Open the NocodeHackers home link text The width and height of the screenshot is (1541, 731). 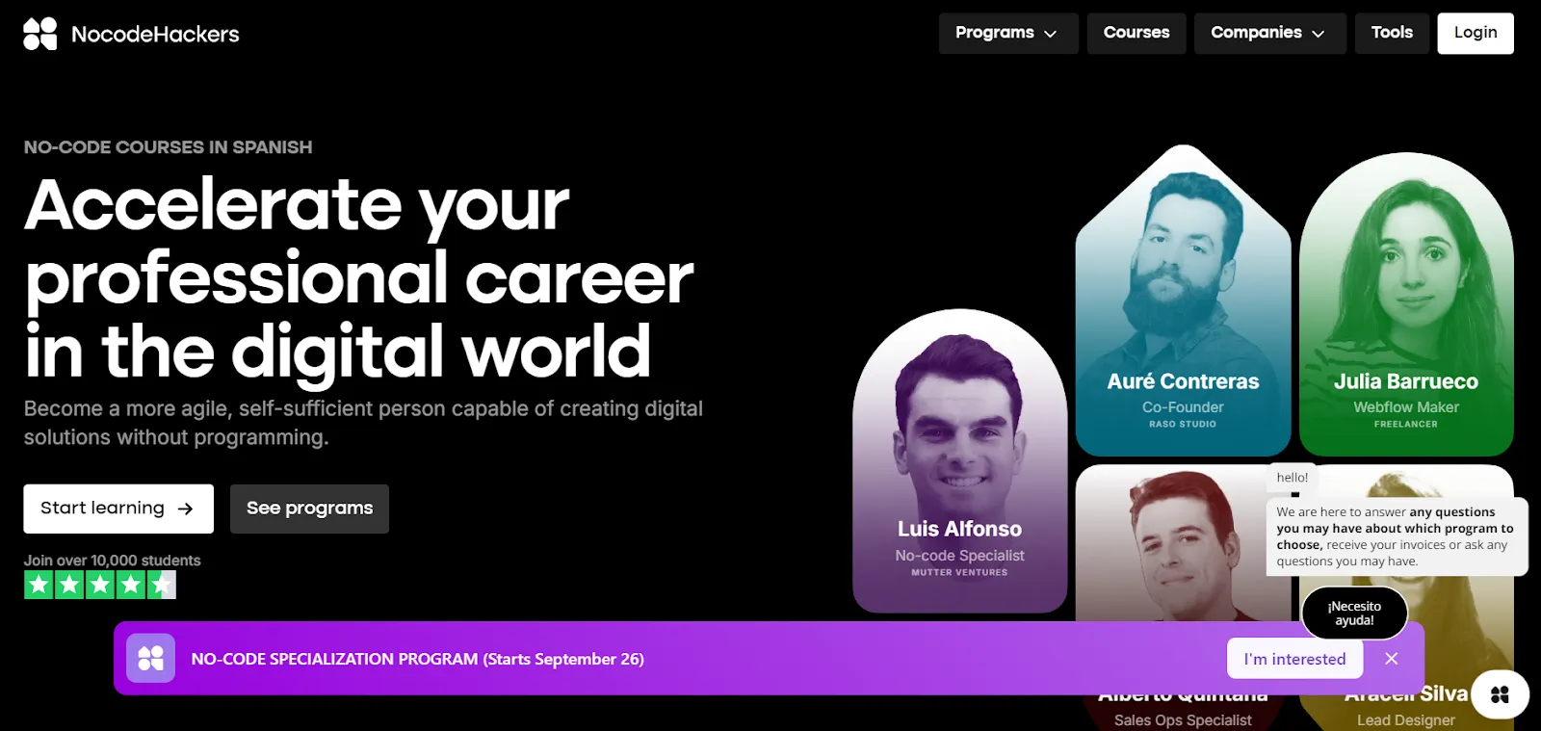coord(155,34)
